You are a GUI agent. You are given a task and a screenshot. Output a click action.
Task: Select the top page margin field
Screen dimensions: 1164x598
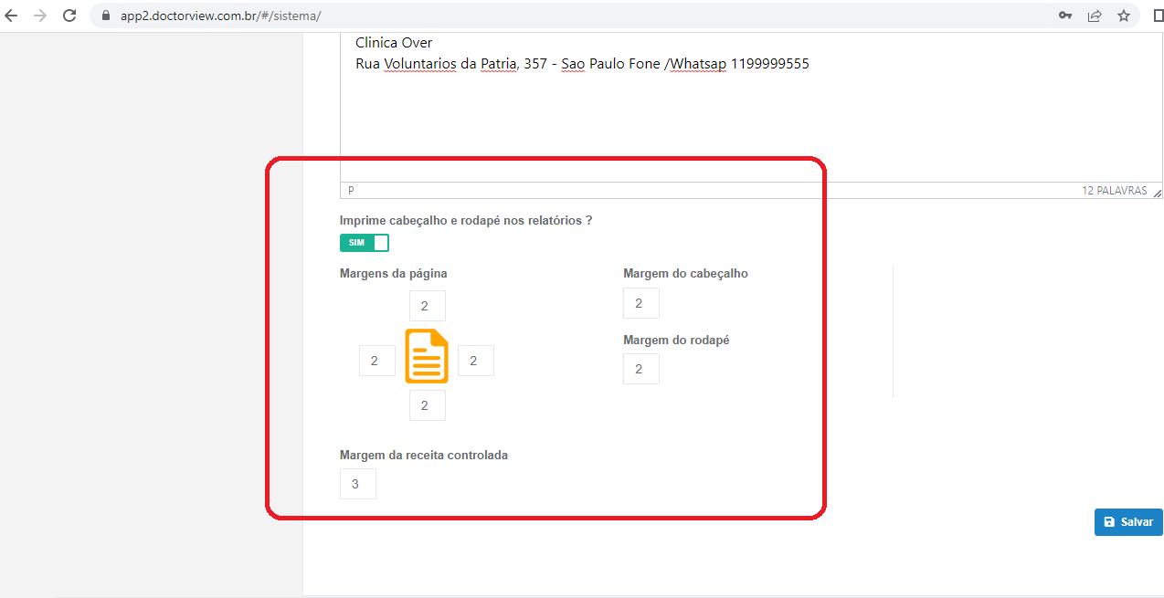coord(427,306)
